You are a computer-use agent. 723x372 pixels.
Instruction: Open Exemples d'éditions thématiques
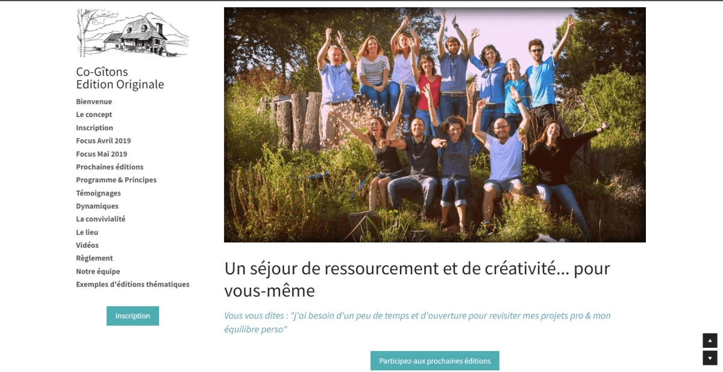[x=133, y=285]
